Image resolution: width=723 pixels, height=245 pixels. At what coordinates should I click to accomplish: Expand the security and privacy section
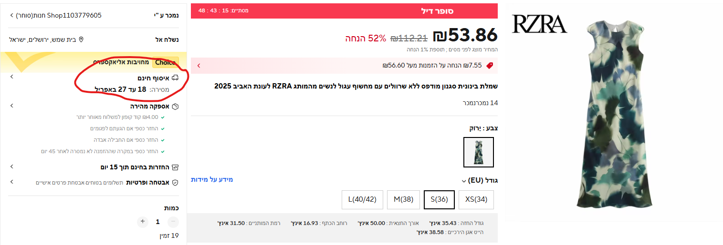coord(12,182)
